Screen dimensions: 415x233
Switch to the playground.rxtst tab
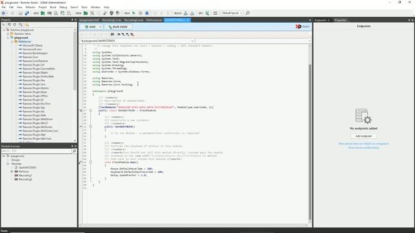tap(89, 20)
